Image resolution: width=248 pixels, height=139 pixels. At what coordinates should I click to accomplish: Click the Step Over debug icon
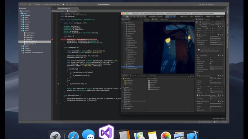[67, 4]
